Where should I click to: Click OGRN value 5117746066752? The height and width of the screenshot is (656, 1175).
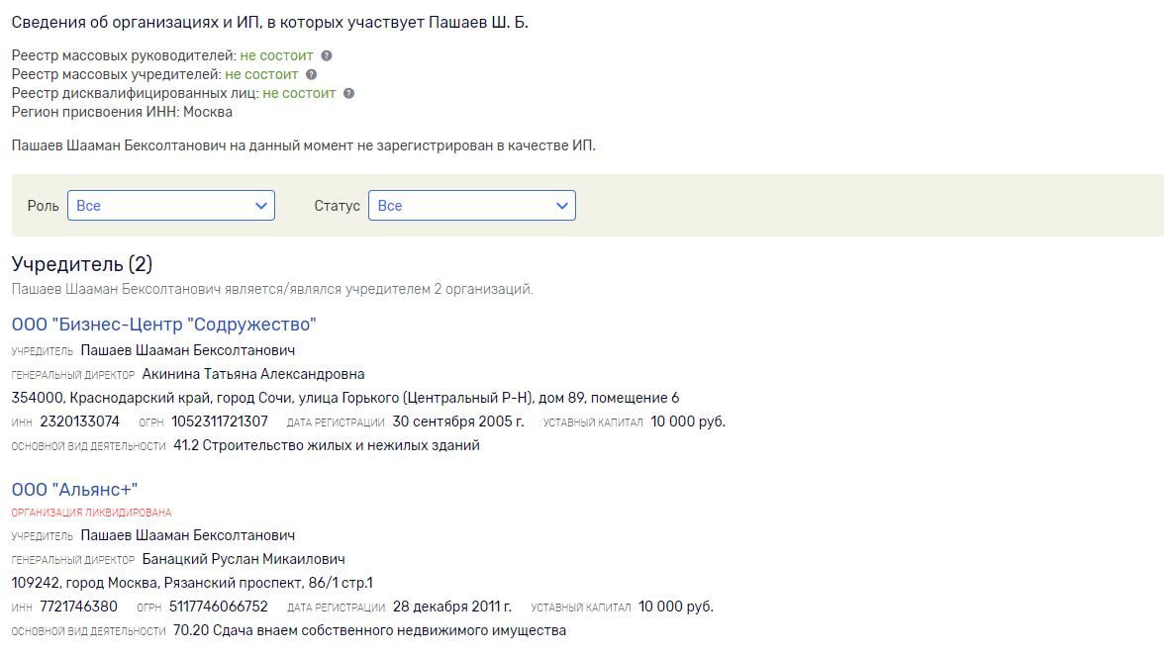pos(219,606)
